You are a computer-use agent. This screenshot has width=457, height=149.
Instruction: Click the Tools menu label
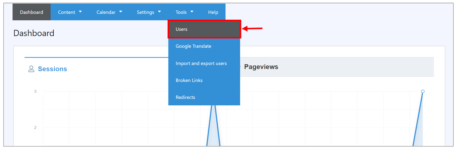[181, 12]
